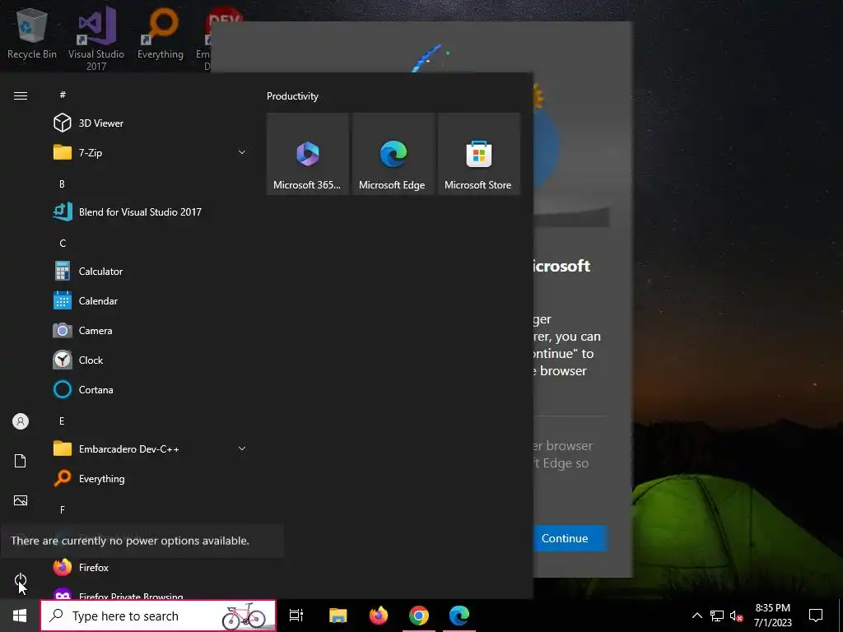The image size is (843, 632).
Task: Open Task View on the taskbar
Action: click(296, 616)
